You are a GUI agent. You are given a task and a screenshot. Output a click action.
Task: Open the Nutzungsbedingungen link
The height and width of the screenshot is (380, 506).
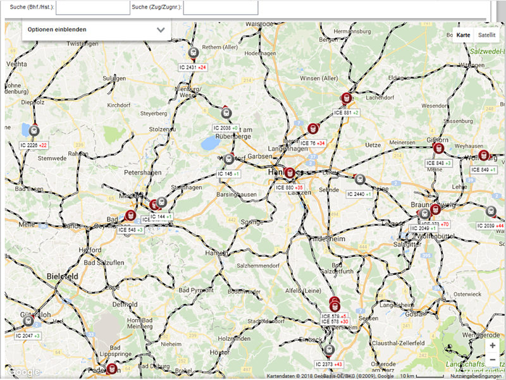477,376
